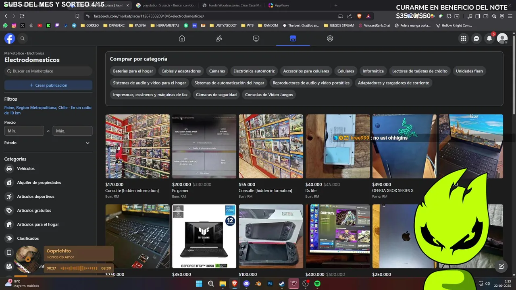Open the Artículos gratuitos category
The width and height of the screenshot is (516, 290).
[x=48, y=210]
